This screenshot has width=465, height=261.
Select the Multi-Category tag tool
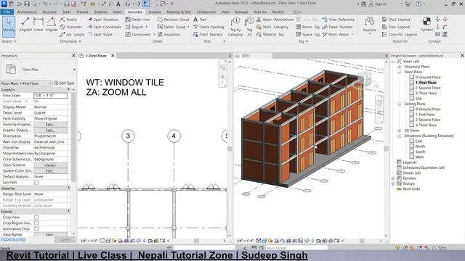(272, 27)
